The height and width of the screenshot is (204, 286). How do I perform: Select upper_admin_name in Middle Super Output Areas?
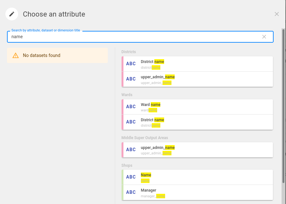click(197, 150)
